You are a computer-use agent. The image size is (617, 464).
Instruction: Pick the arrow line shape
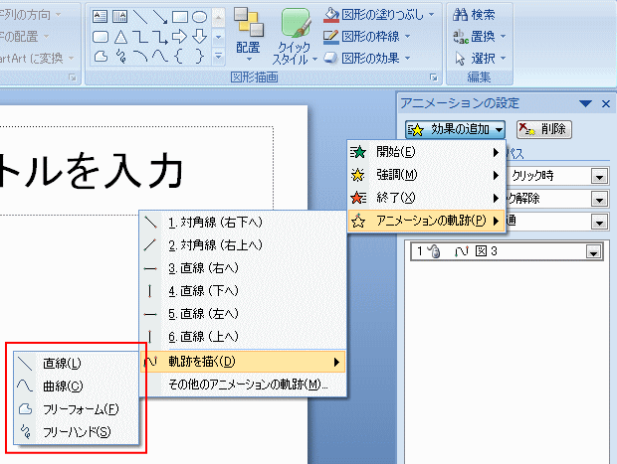click(x=160, y=17)
